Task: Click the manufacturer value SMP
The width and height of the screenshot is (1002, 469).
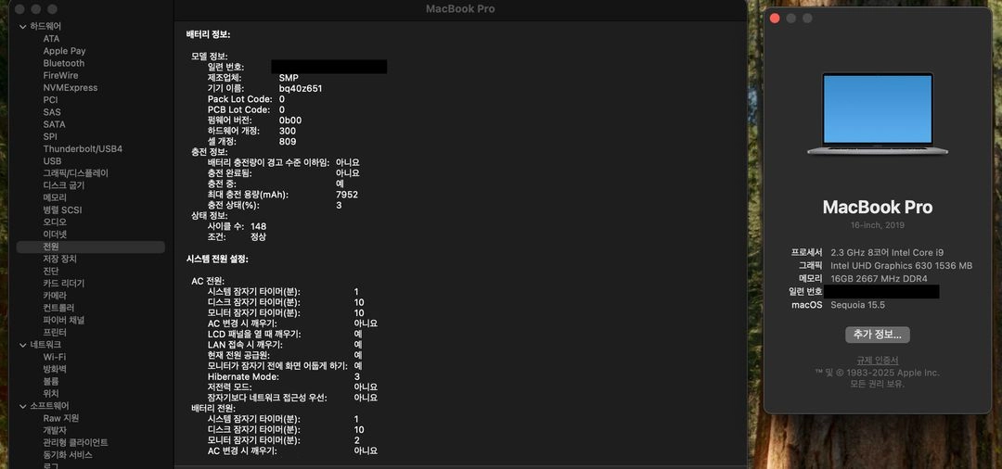Action: point(289,78)
